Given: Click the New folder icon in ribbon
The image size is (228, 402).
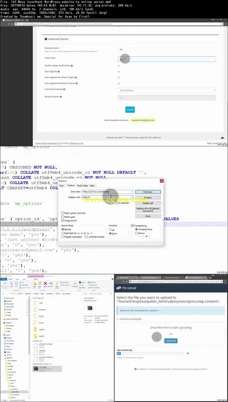Looking at the screenshot, I should 57,284.
